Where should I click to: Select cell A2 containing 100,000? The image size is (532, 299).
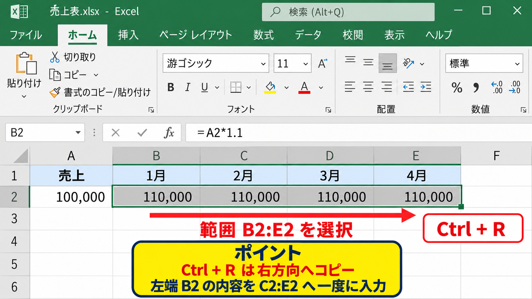click(x=71, y=197)
